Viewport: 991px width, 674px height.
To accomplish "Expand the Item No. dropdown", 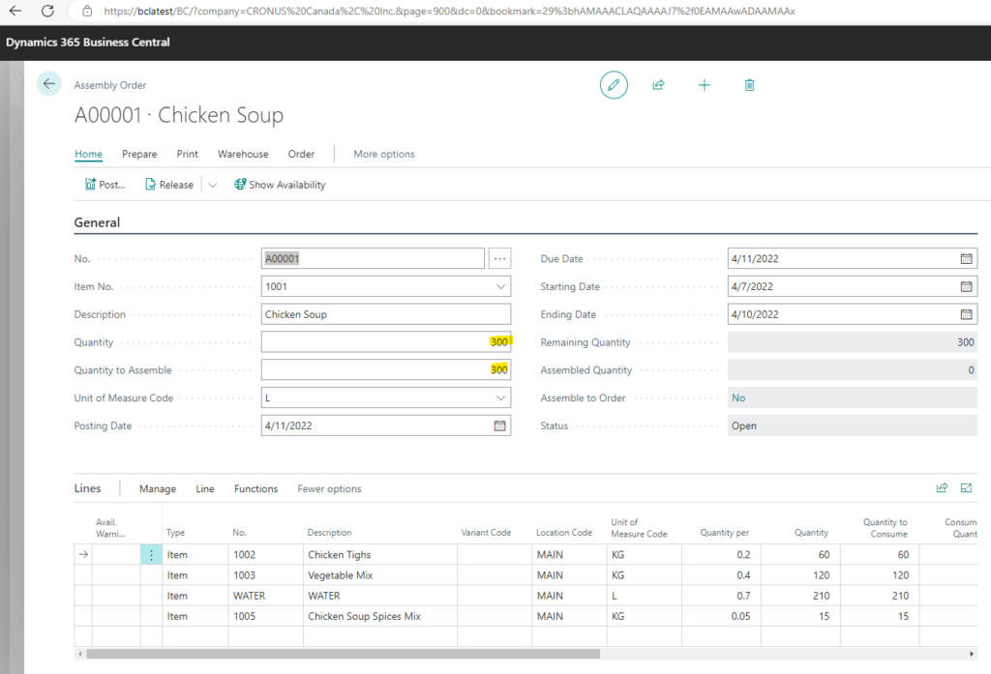I will click(500, 287).
